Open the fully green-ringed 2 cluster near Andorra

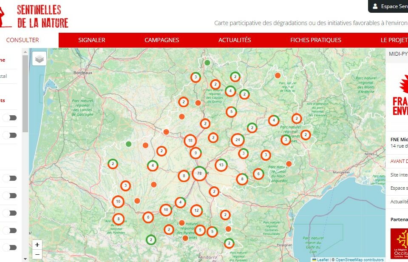coord(151,239)
